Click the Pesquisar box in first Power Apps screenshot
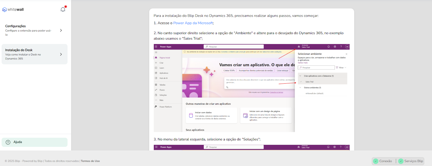 [234, 47]
